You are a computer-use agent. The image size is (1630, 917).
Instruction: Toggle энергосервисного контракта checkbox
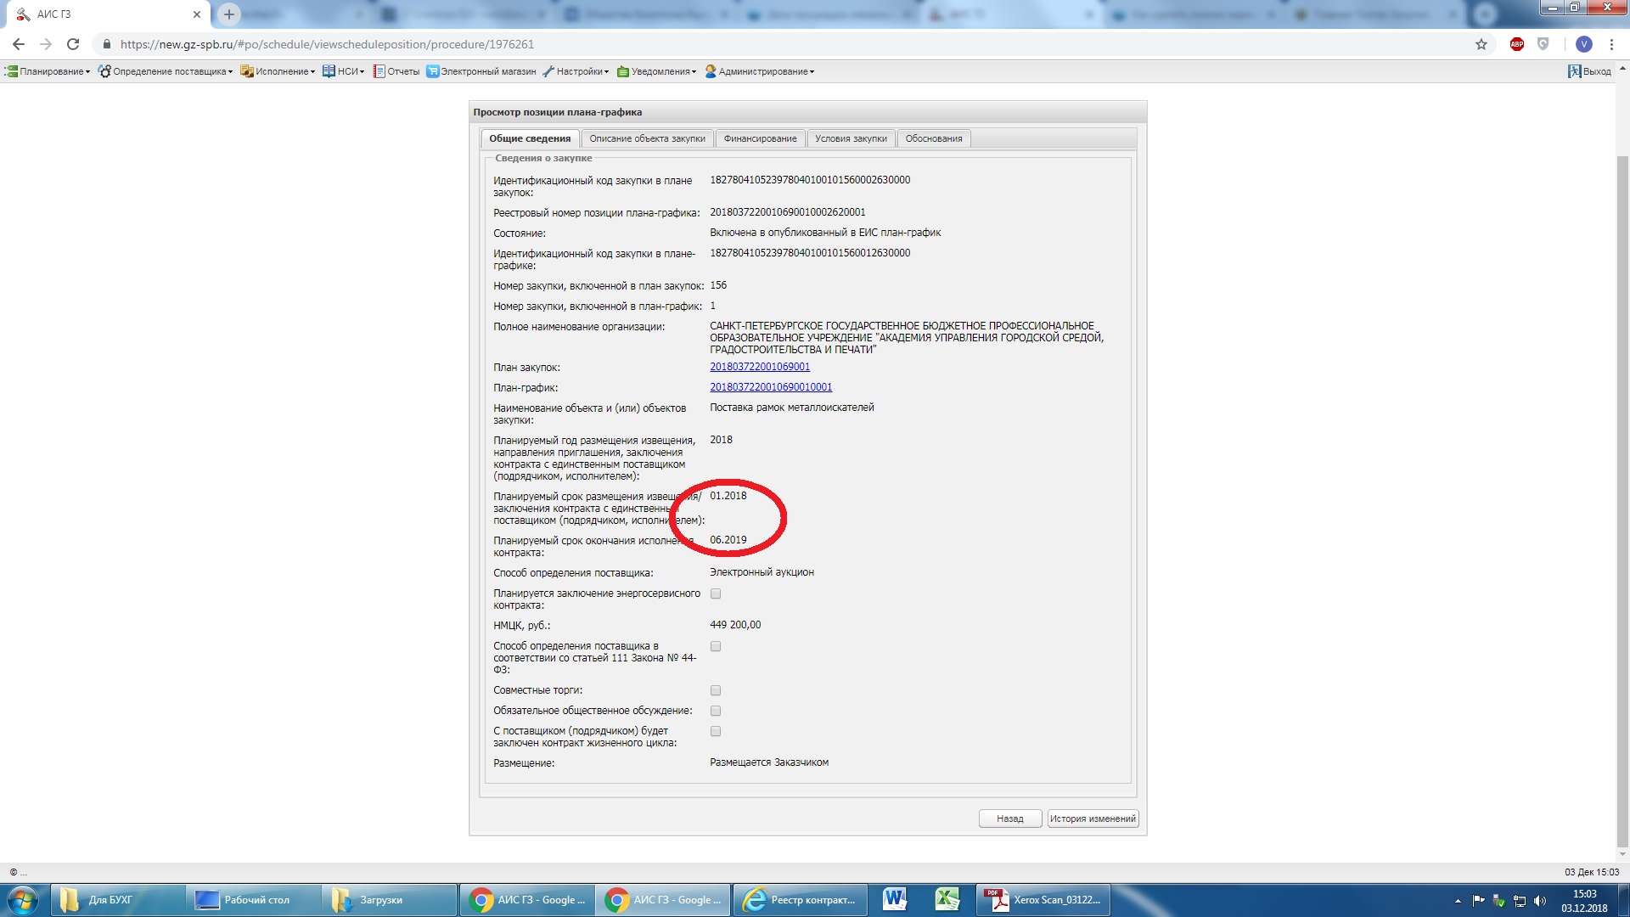(716, 594)
